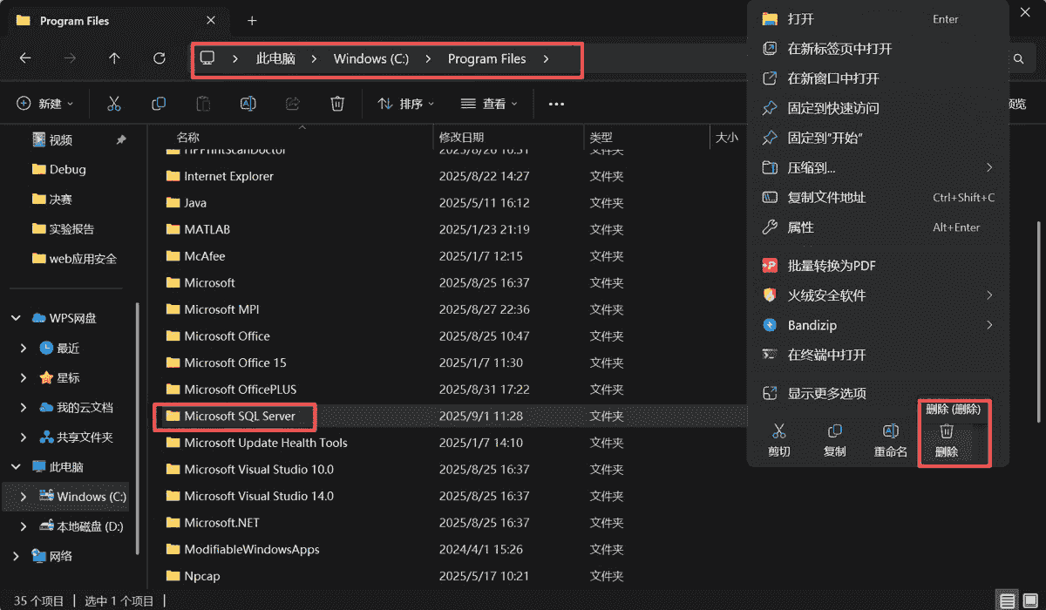
Task: Click the New button in toolbar
Action: (x=44, y=104)
